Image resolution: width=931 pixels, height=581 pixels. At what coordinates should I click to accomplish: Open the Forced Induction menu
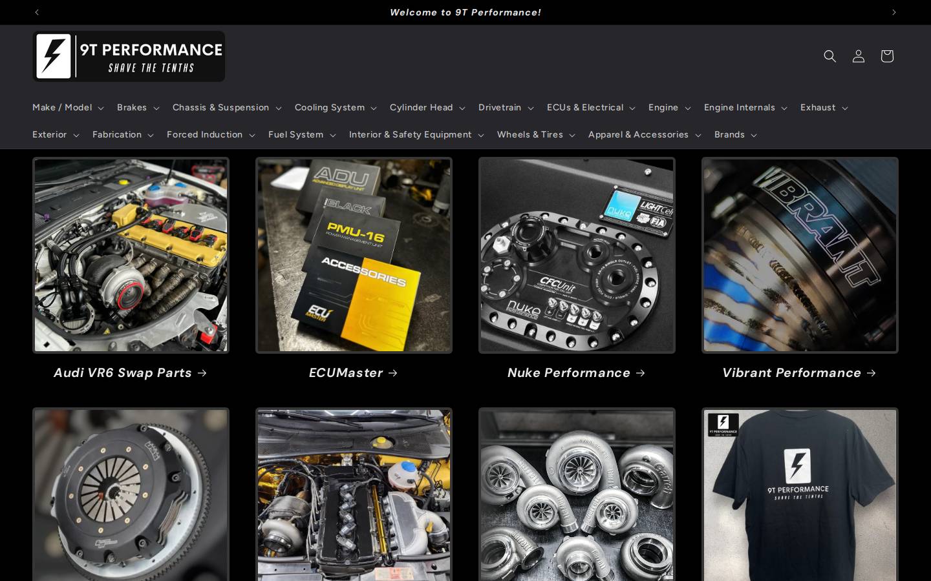[x=211, y=135]
